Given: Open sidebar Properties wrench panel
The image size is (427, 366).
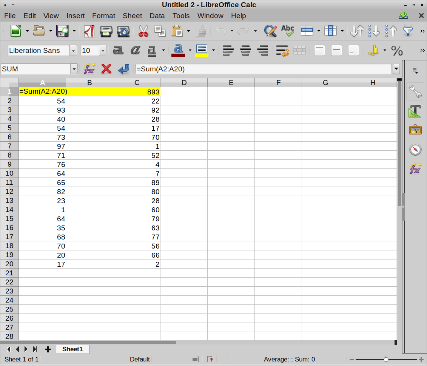Looking at the screenshot, I should coord(415,91).
